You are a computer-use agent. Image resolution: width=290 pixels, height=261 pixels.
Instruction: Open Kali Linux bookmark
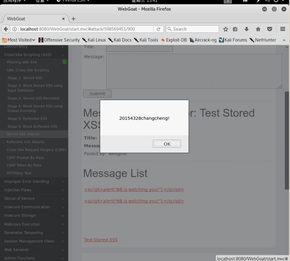pyautogui.click(x=94, y=40)
